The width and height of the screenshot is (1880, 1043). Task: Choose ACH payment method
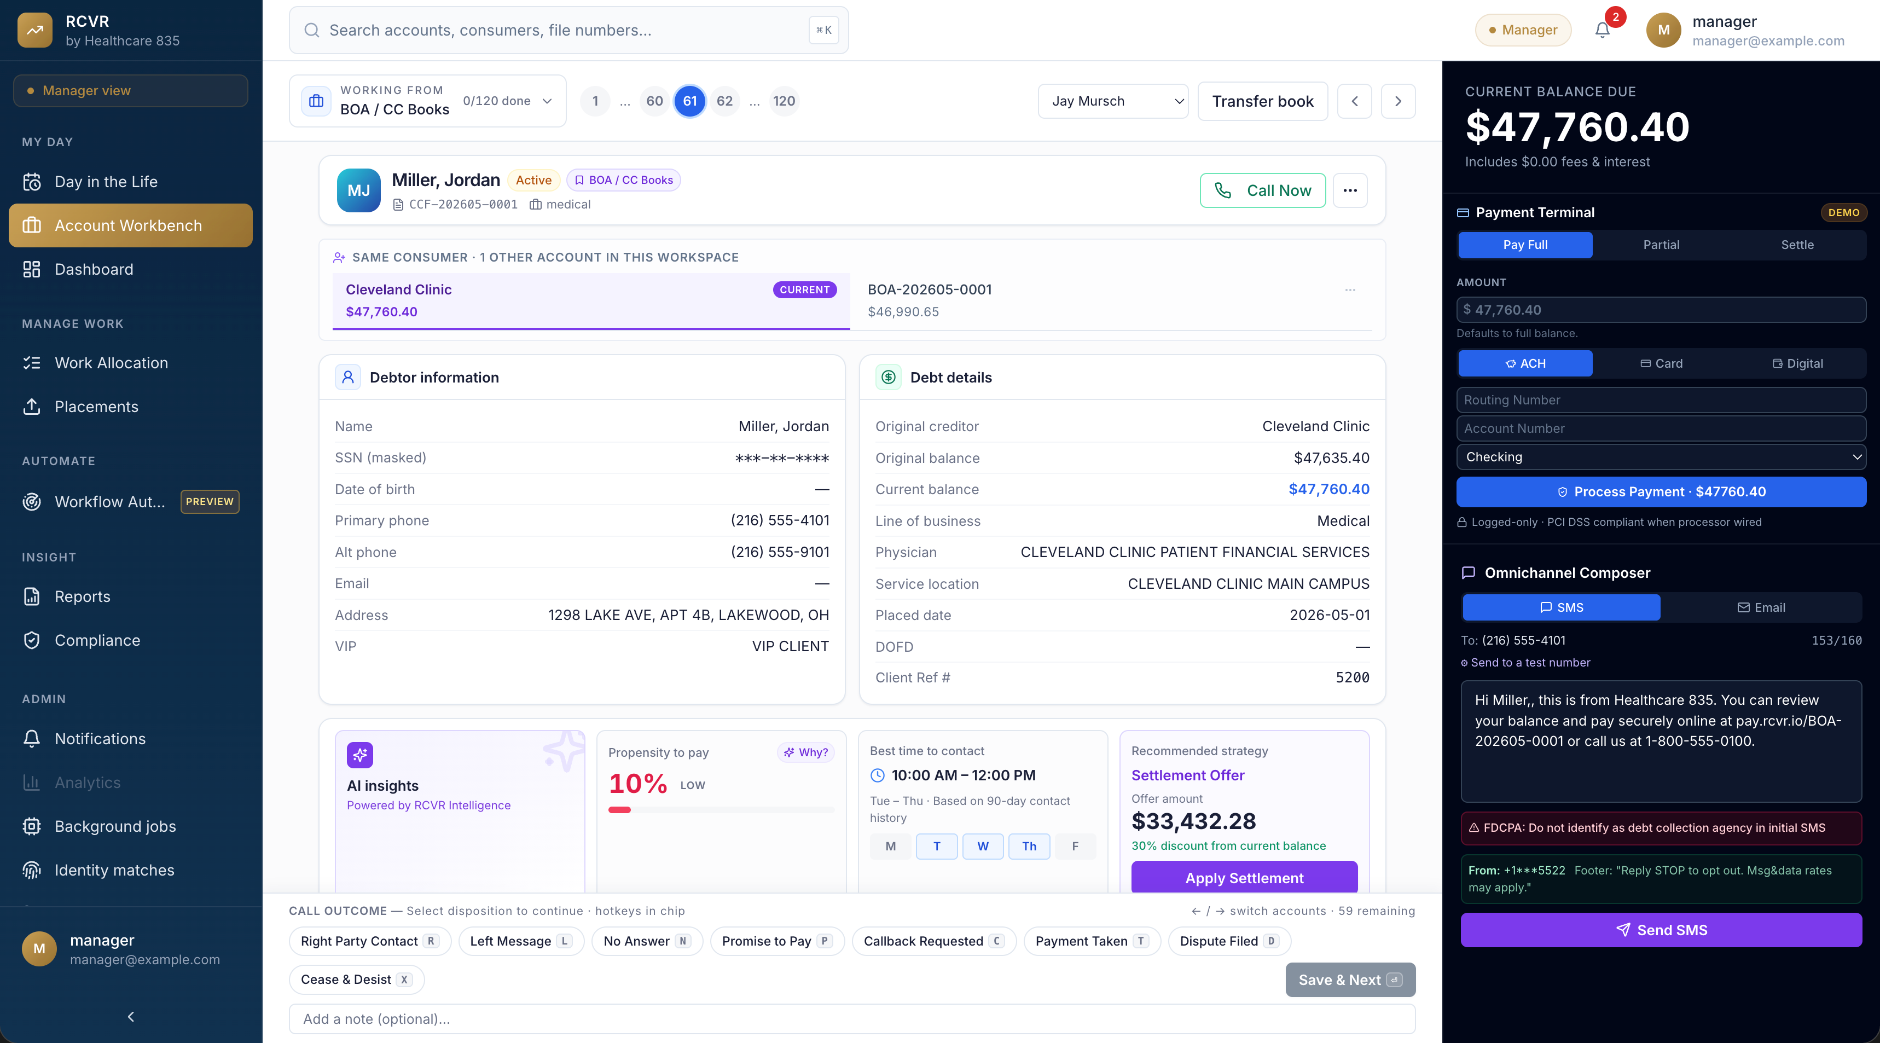click(x=1524, y=363)
